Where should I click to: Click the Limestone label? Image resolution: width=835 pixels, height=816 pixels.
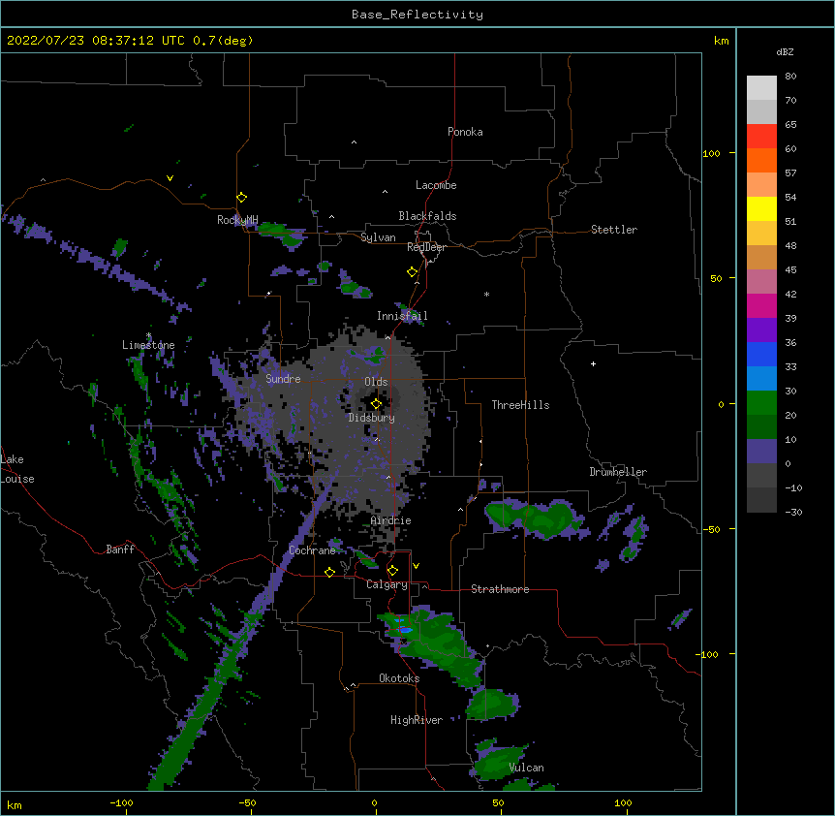(x=148, y=345)
